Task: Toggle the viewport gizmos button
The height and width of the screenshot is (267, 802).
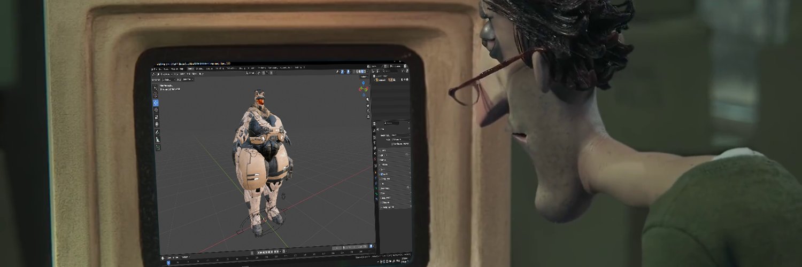Action: coord(342,72)
